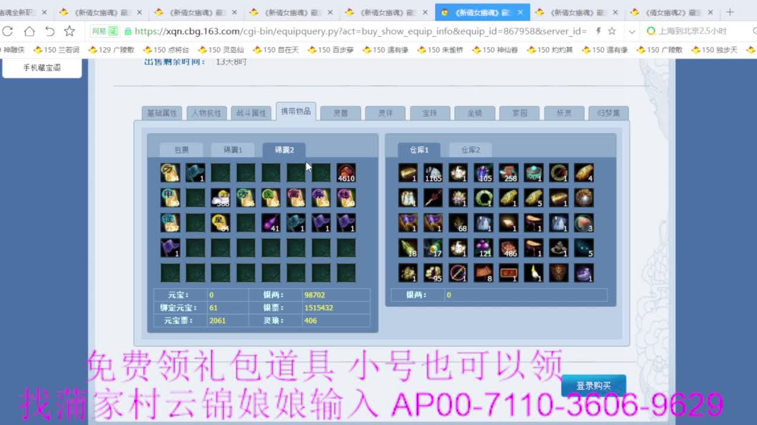Click the teal token with count 757
Screen dimensions: 757x425
[x=170, y=223]
